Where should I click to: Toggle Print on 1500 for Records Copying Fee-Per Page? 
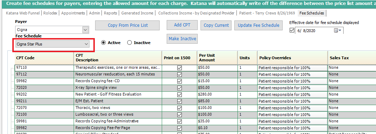[x=179, y=128]
